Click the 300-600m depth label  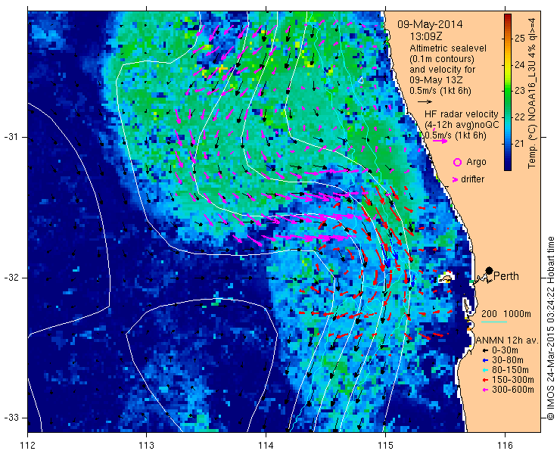pos(513,390)
